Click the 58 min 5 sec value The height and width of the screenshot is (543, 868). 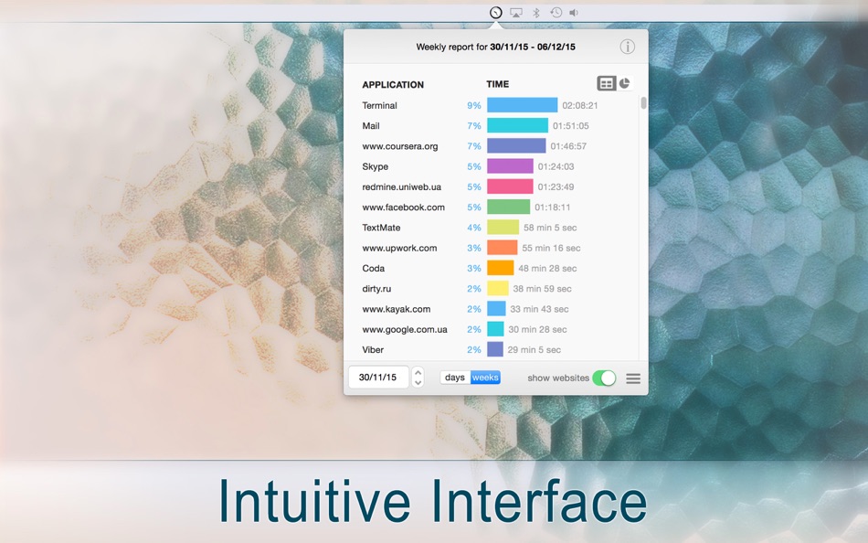550,228
